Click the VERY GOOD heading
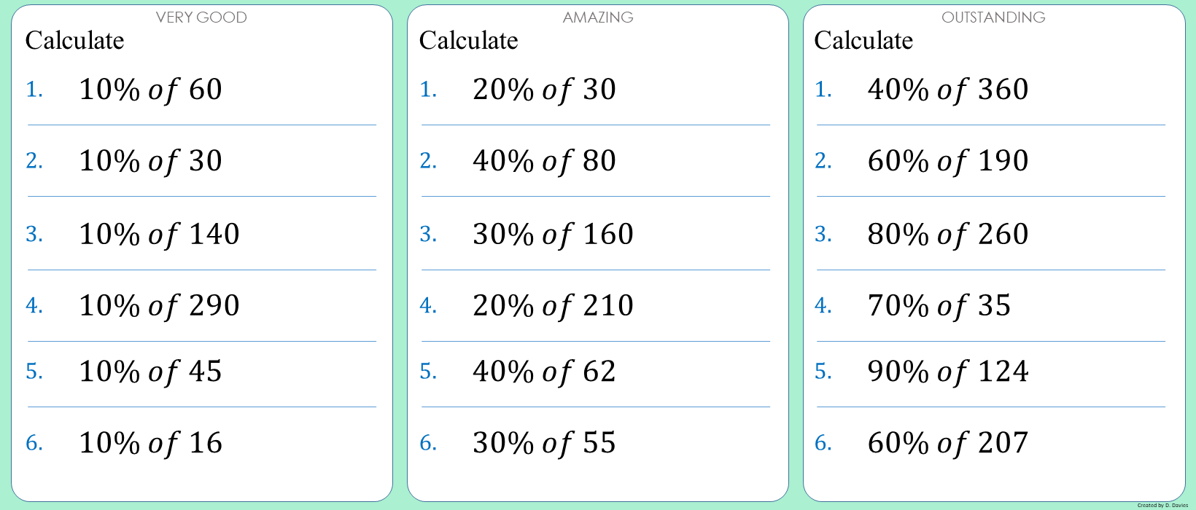 [201, 17]
